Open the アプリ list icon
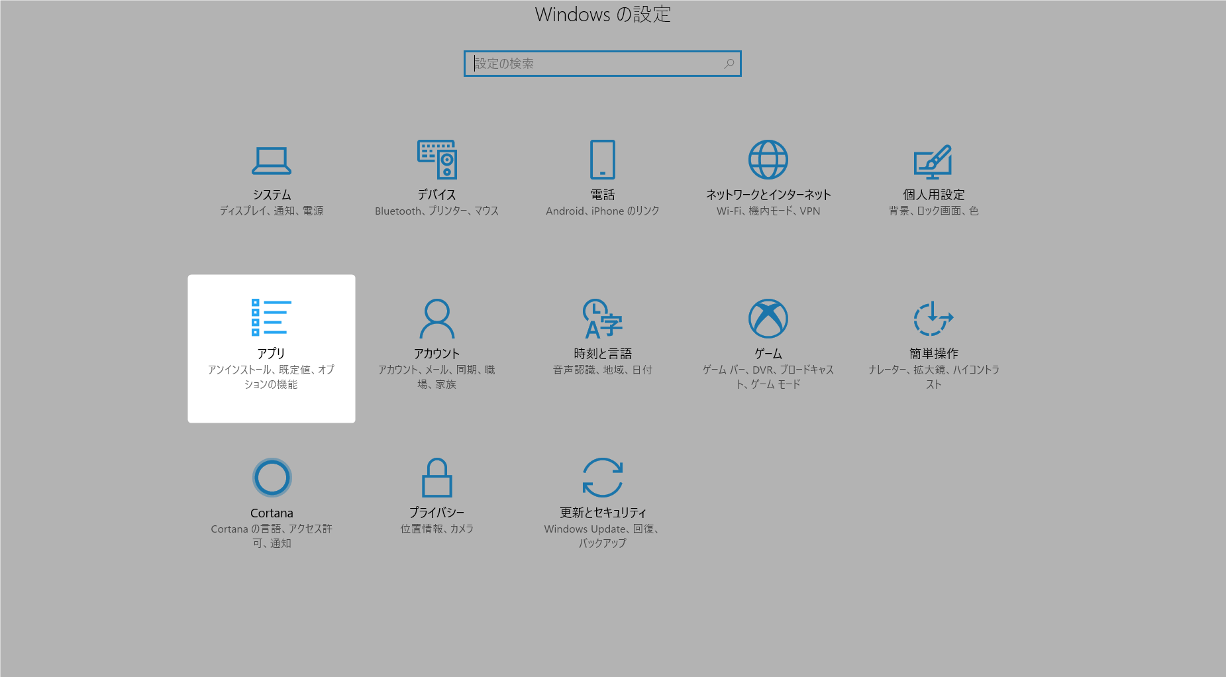1226x677 pixels. tap(272, 317)
